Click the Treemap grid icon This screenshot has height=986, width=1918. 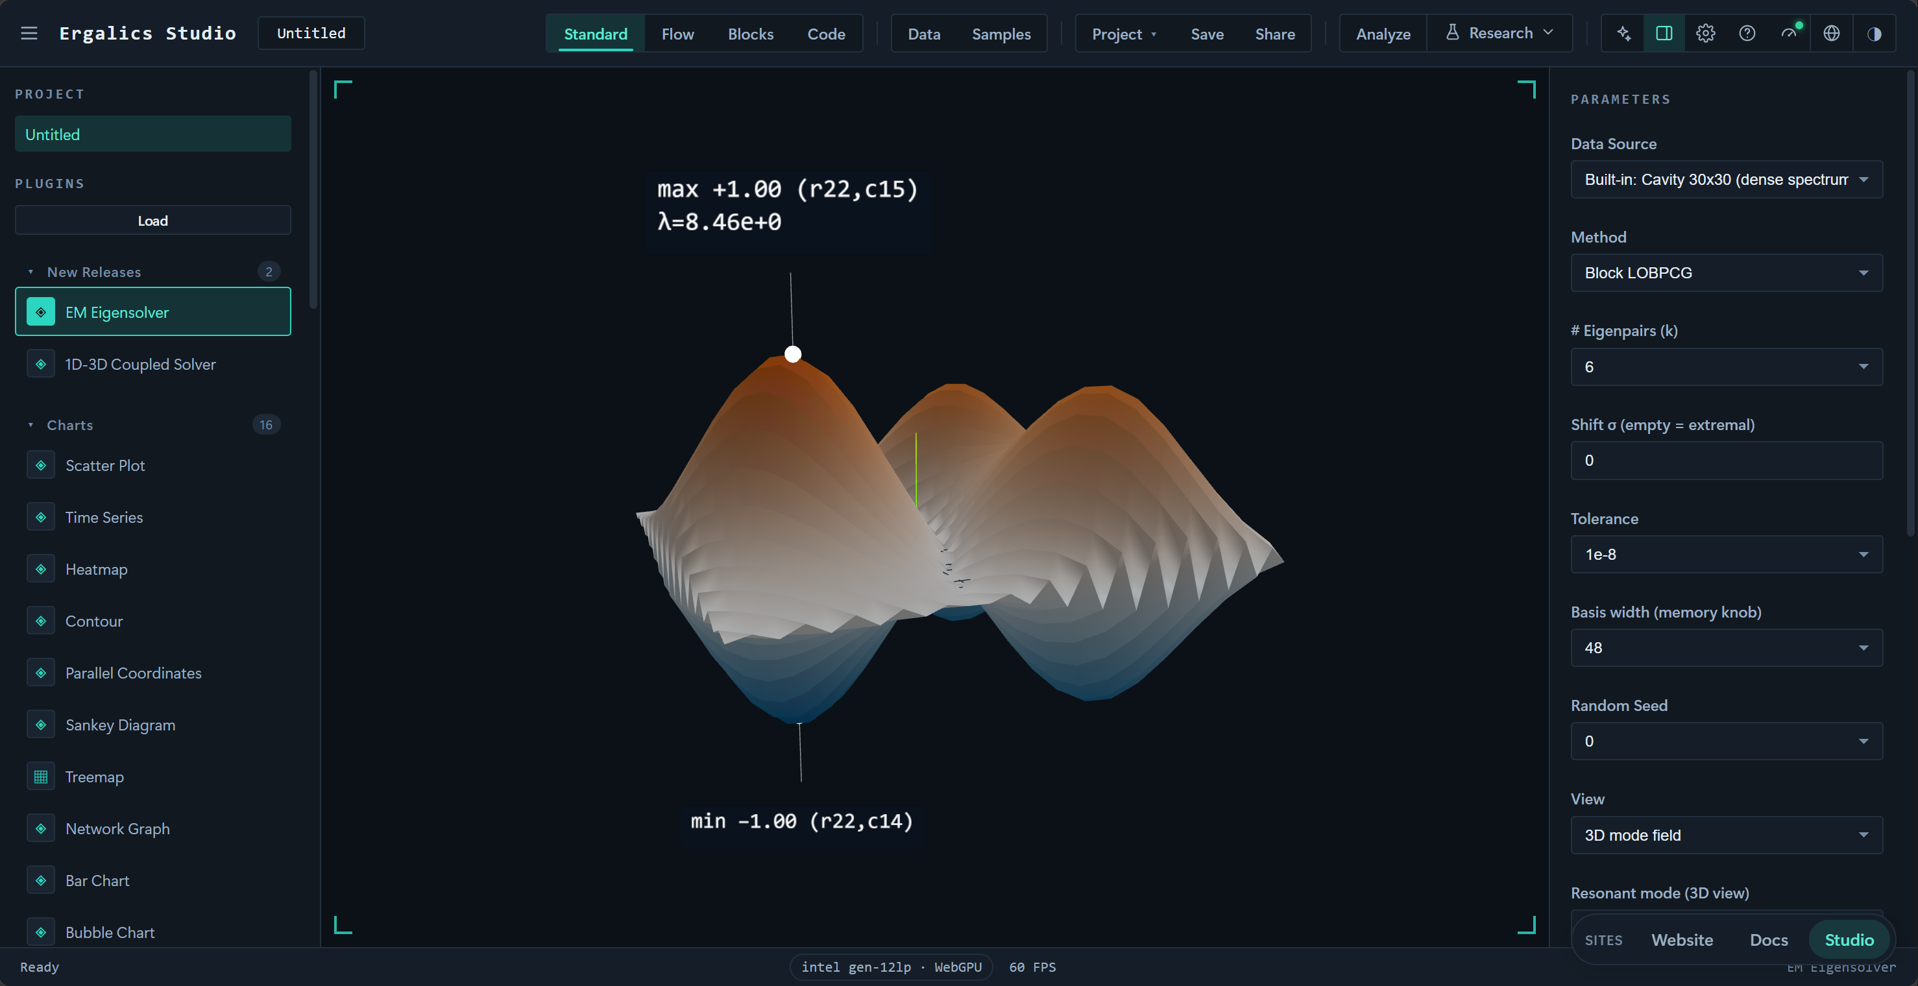(x=41, y=777)
